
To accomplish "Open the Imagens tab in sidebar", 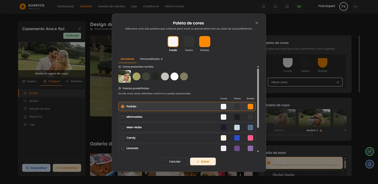I will [x=29, y=81].
